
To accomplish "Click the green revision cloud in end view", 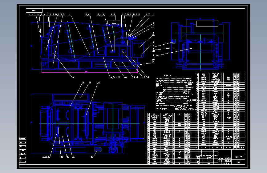I will [x=173, y=41].
